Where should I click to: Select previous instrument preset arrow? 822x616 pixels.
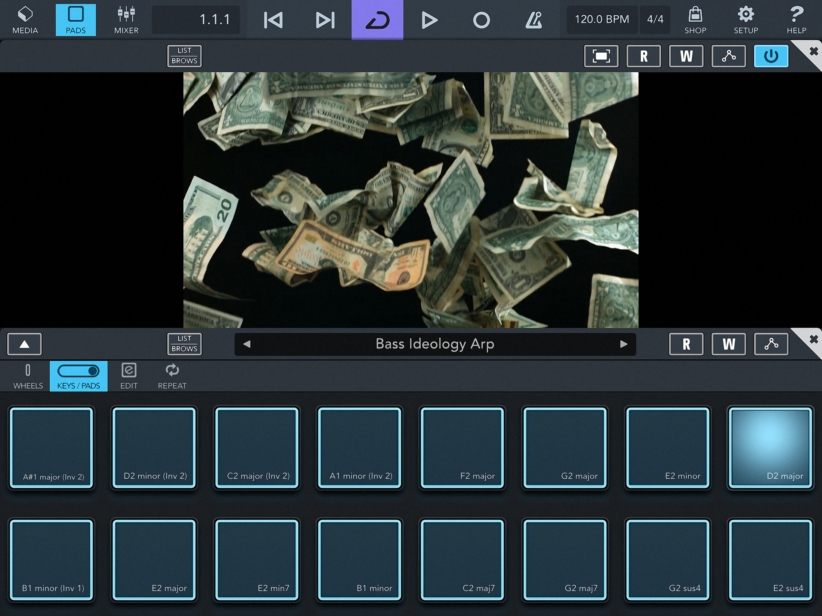point(247,344)
